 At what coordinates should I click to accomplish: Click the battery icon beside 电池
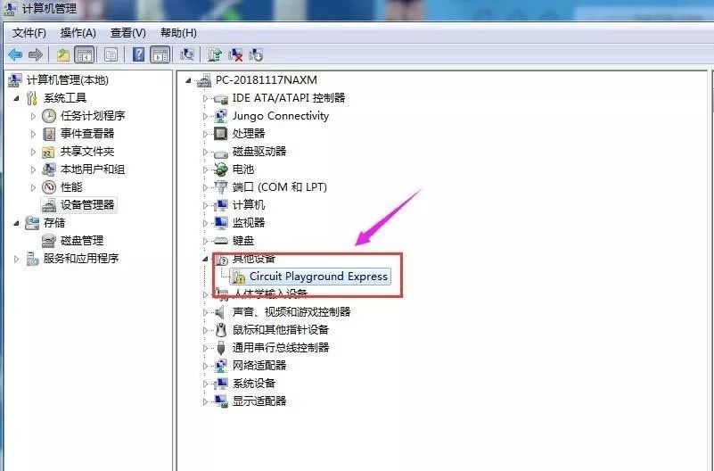coord(220,169)
